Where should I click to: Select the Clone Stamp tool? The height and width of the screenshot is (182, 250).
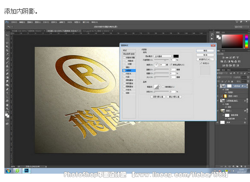click(7, 66)
